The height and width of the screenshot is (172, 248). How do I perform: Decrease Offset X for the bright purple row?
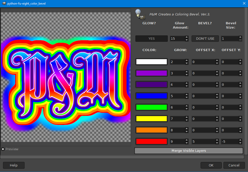click(x=217, y=75)
